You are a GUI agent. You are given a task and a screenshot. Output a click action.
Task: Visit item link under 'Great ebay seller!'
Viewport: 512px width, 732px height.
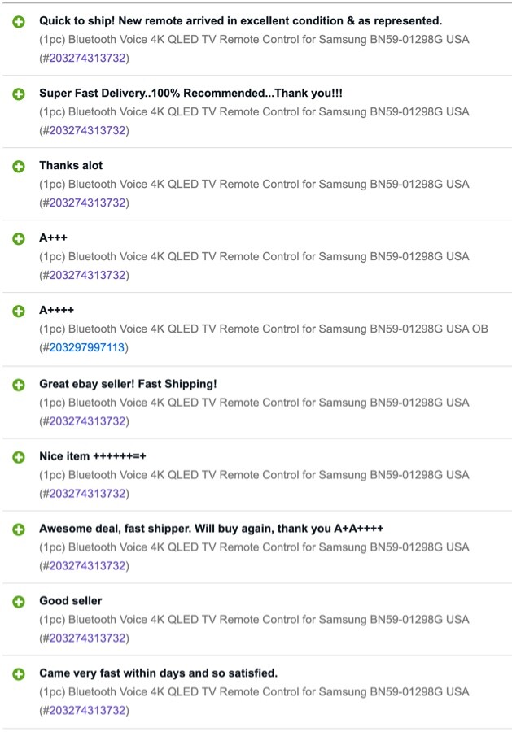pyautogui.click(x=87, y=421)
